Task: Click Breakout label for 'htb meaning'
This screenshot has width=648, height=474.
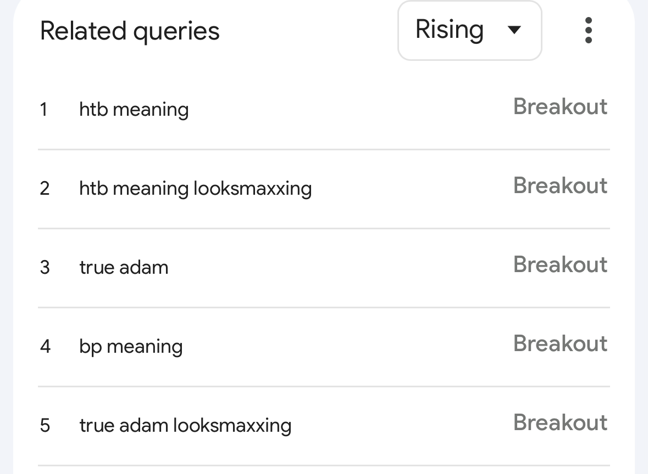Action: tap(560, 107)
